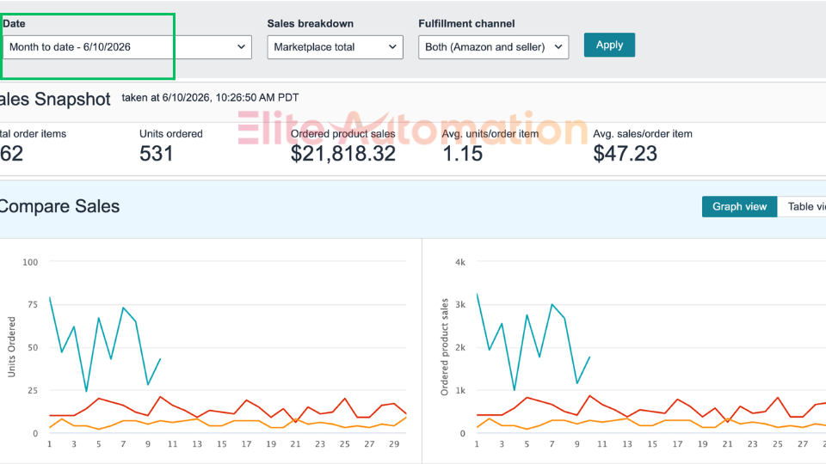The image size is (826, 464).
Task: Click the Avg. sales/order item label
Action: (x=643, y=134)
